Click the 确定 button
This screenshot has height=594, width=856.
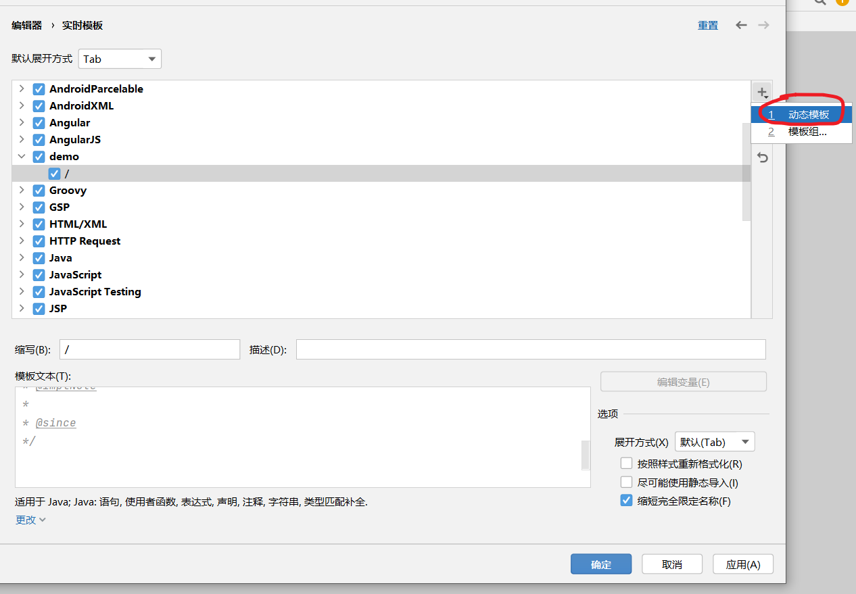point(601,564)
